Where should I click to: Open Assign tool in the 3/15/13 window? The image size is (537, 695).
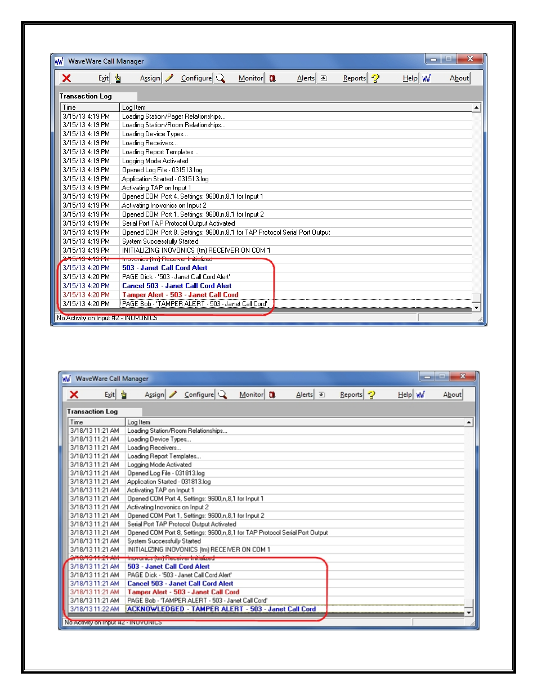tap(137, 78)
